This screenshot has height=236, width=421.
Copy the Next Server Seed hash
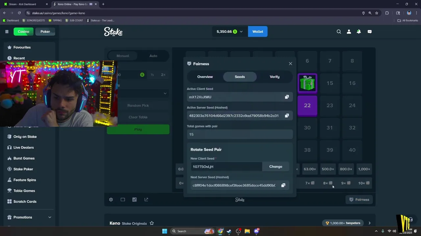pos(283,185)
